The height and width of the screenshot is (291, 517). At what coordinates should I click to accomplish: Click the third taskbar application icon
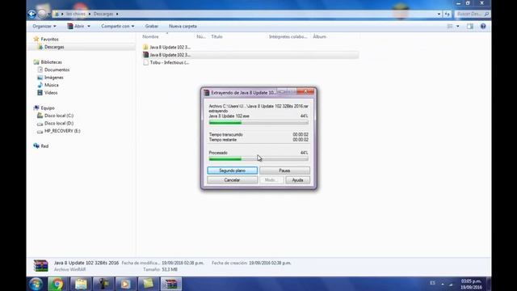103,284
